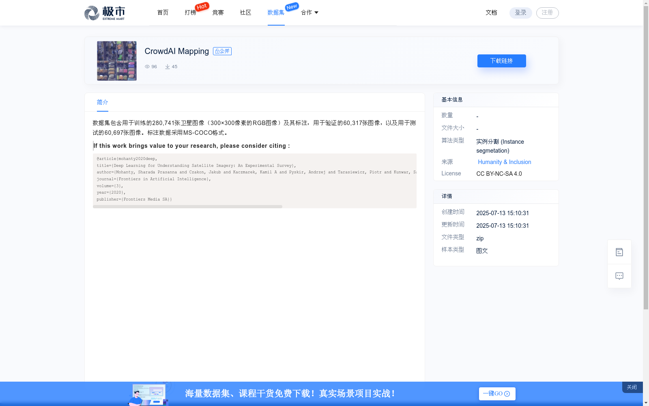Open the 社区 community page
The image size is (649, 406).
(x=245, y=13)
